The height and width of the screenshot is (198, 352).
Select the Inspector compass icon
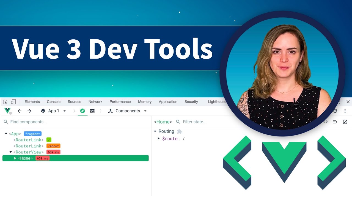point(82,111)
